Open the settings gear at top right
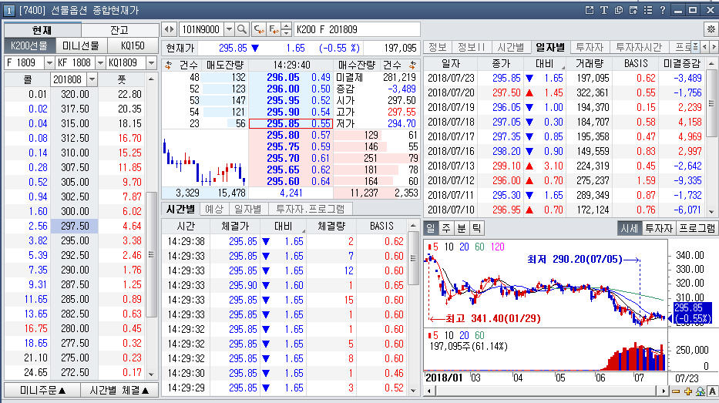This screenshot has height=403, width=719. click(x=711, y=29)
